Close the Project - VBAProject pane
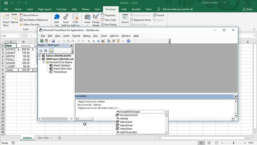 tap(71, 46)
